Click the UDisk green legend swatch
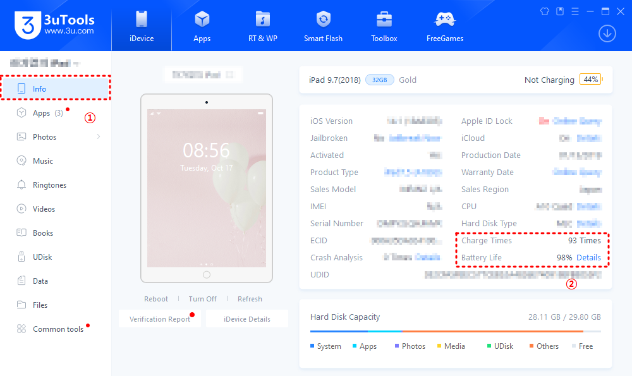The height and width of the screenshot is (376, 632). point(489,346)
